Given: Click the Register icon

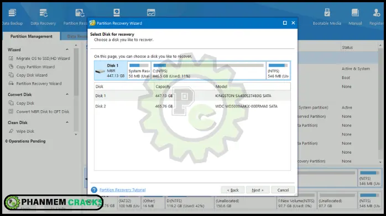Looking at the screenshot, I should [x=377, y=13].
